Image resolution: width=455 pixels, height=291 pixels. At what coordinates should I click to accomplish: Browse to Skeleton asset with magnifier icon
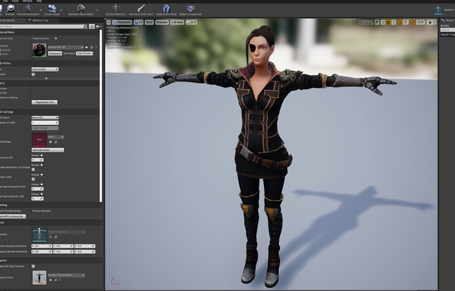56,237
